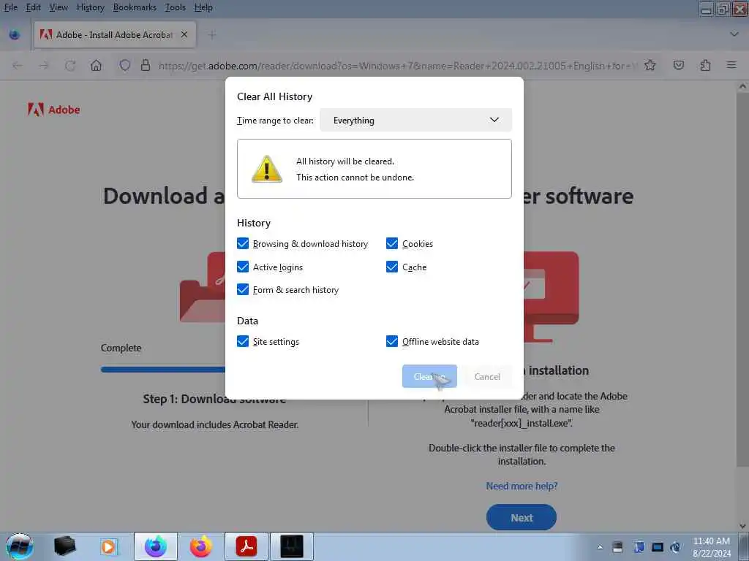The image size is (749, 561).
Task: Toggle the Cache checkbox
Action: [392, 267]
